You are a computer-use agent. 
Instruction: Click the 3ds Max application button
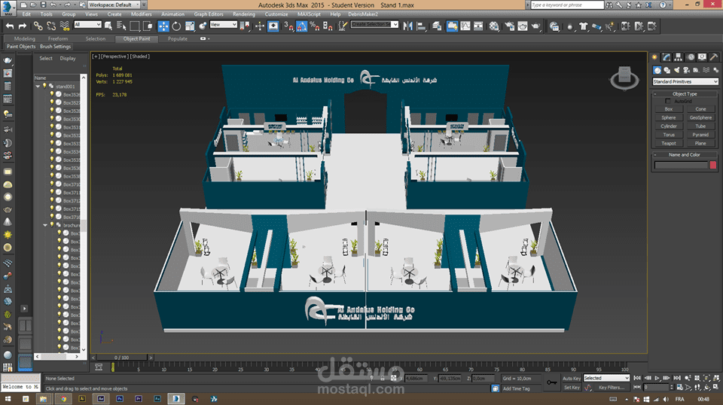[8, 7]
